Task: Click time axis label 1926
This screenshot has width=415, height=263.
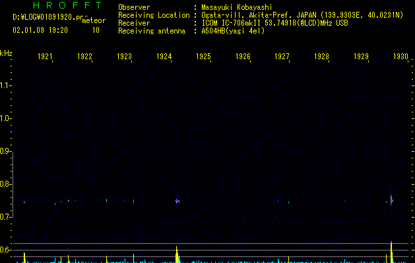Action: (243, 56)
